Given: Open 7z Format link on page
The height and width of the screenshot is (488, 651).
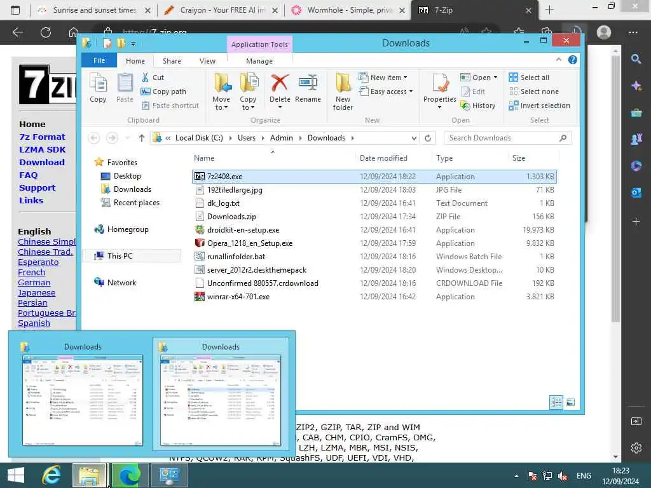Looking at the screenshot, I should click(43, 137).
